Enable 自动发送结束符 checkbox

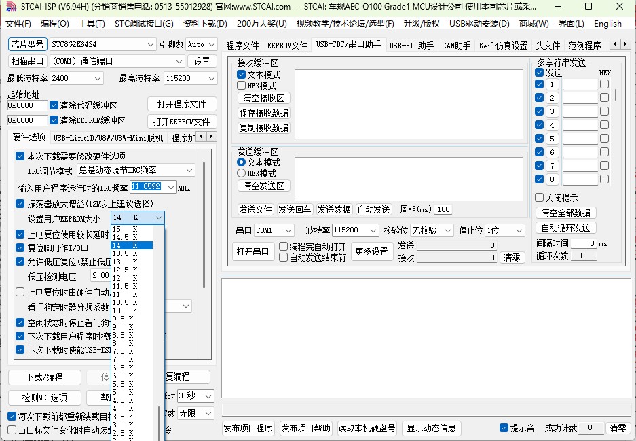[x=284, y=257]
